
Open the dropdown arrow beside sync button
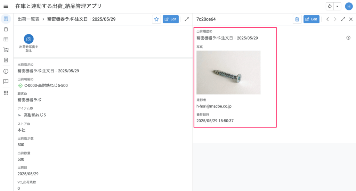337,6
